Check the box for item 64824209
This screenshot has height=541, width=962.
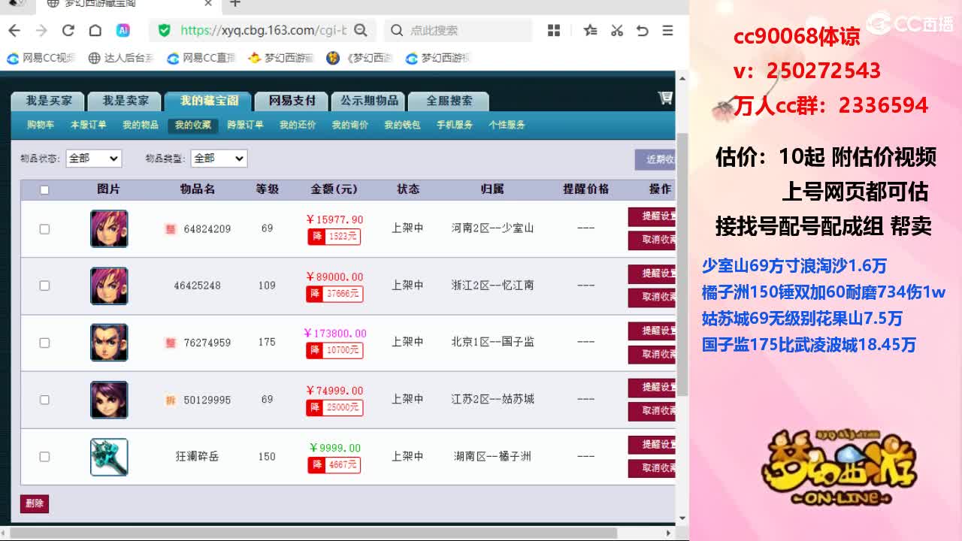coord(44,228)
